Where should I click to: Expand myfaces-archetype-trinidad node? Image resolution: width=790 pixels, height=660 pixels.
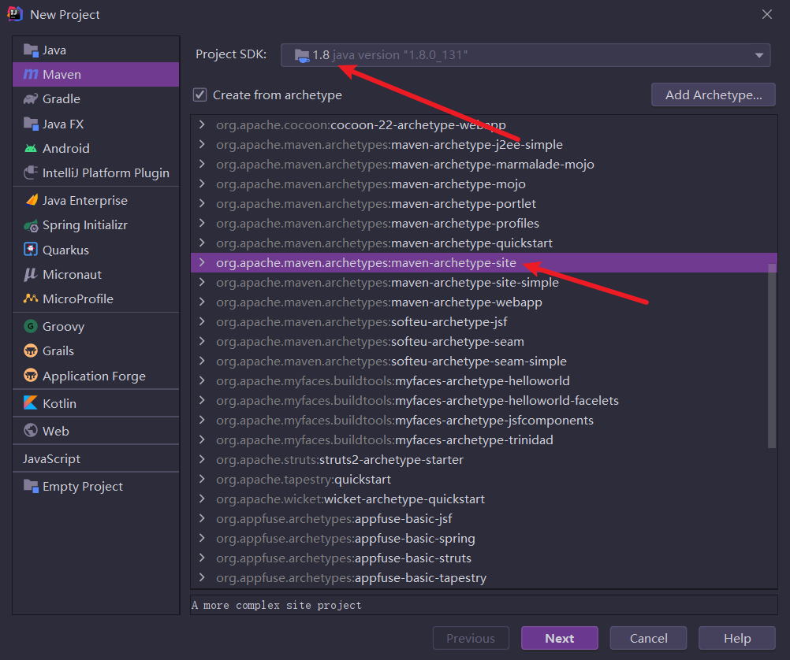point(202,439)
